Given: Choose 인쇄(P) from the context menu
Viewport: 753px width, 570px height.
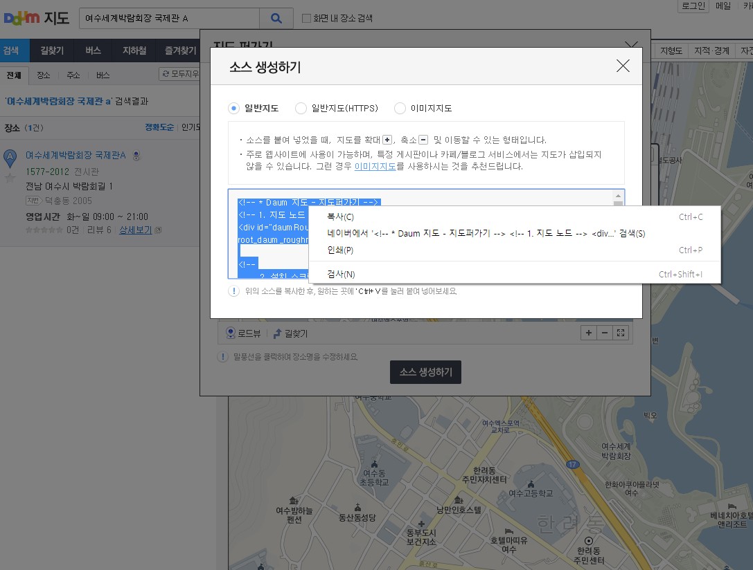Looking at the screenshot, I should coord(340,250).
